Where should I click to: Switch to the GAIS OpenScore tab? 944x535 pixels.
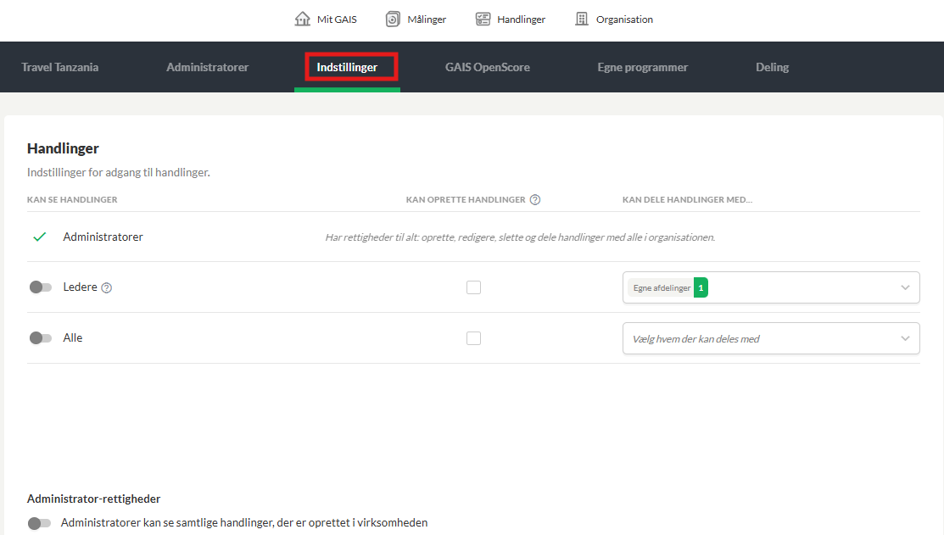(x=488, y=67)
